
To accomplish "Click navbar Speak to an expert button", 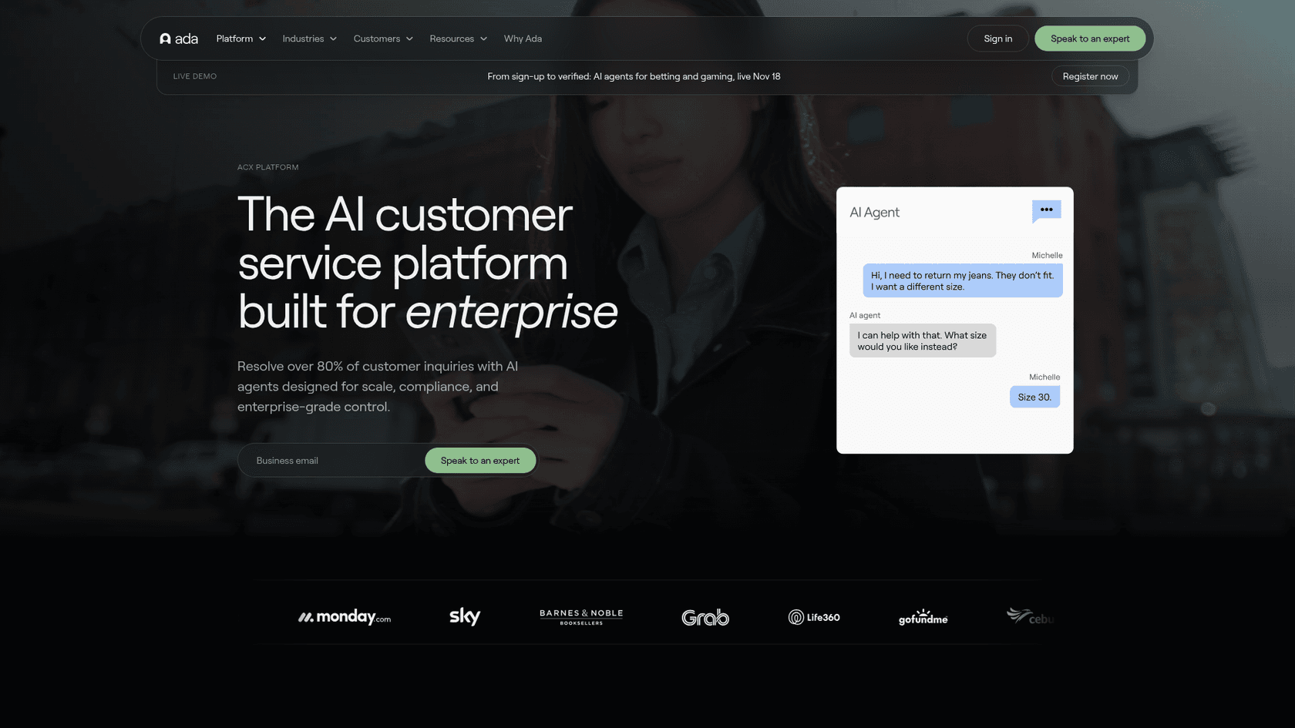I will coord(1090,39).
